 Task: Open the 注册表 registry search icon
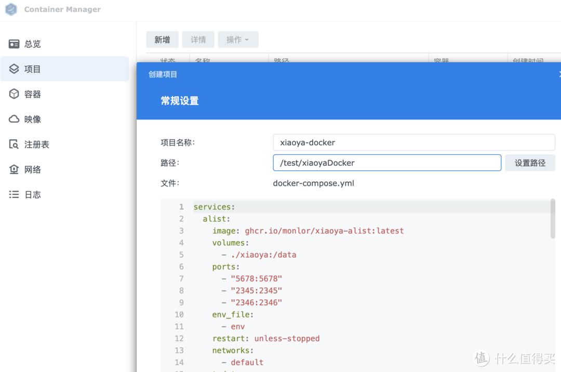click(x=14, y=144)
